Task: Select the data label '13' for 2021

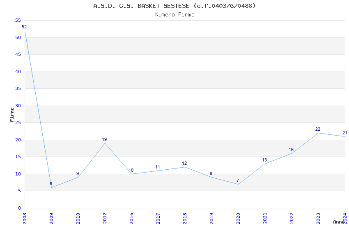Action: coord(264,160)
